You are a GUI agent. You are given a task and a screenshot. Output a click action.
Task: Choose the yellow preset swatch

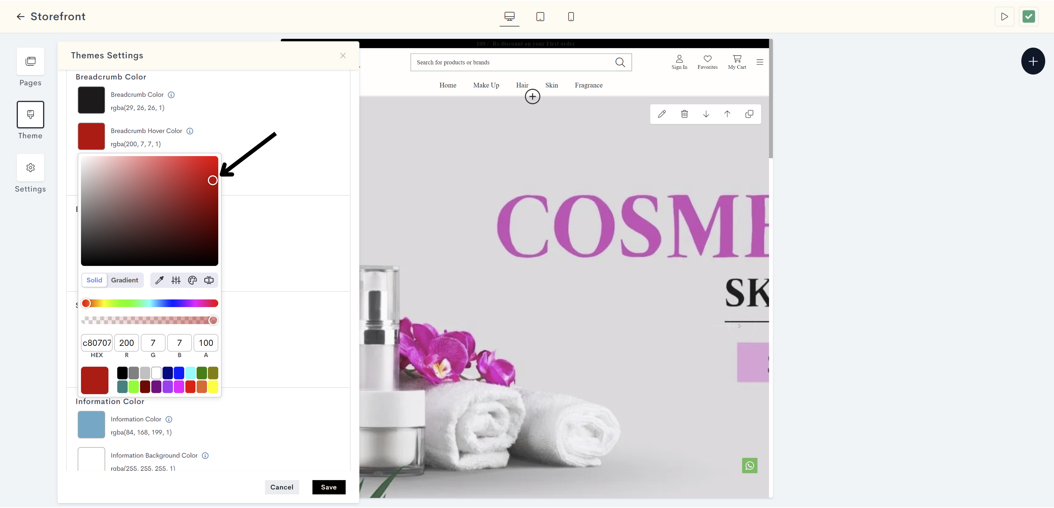(213, 386)
